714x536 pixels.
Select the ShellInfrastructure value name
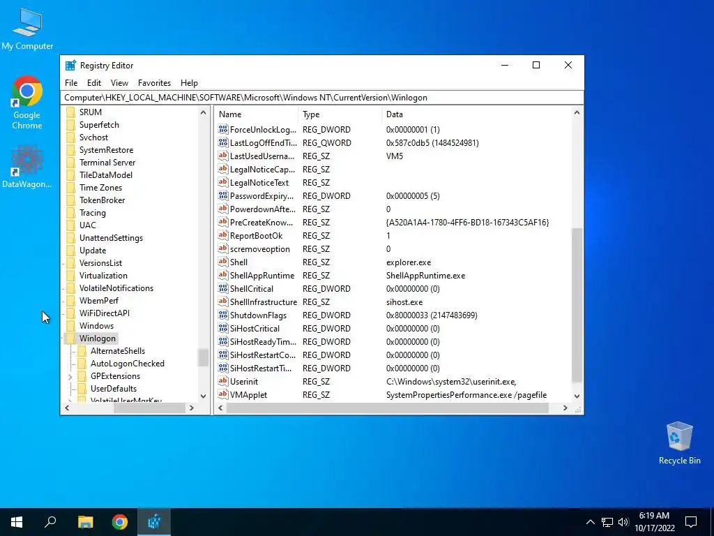click(x=263, y=301)
